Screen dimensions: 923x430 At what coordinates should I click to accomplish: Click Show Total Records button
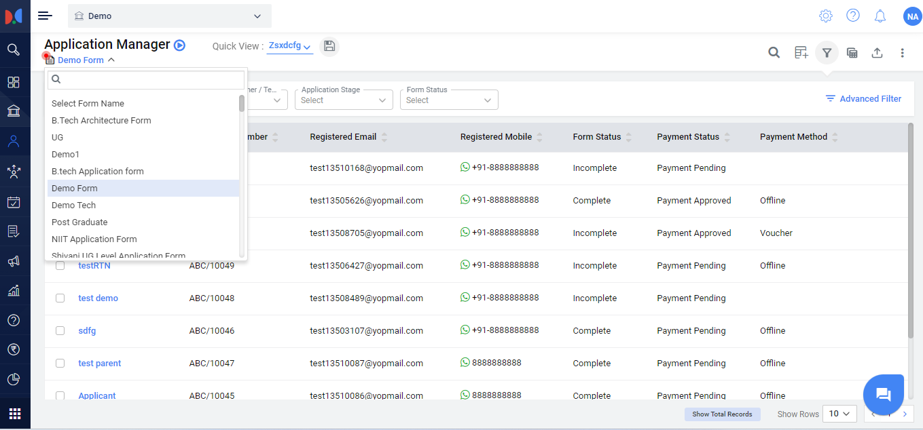722,414
